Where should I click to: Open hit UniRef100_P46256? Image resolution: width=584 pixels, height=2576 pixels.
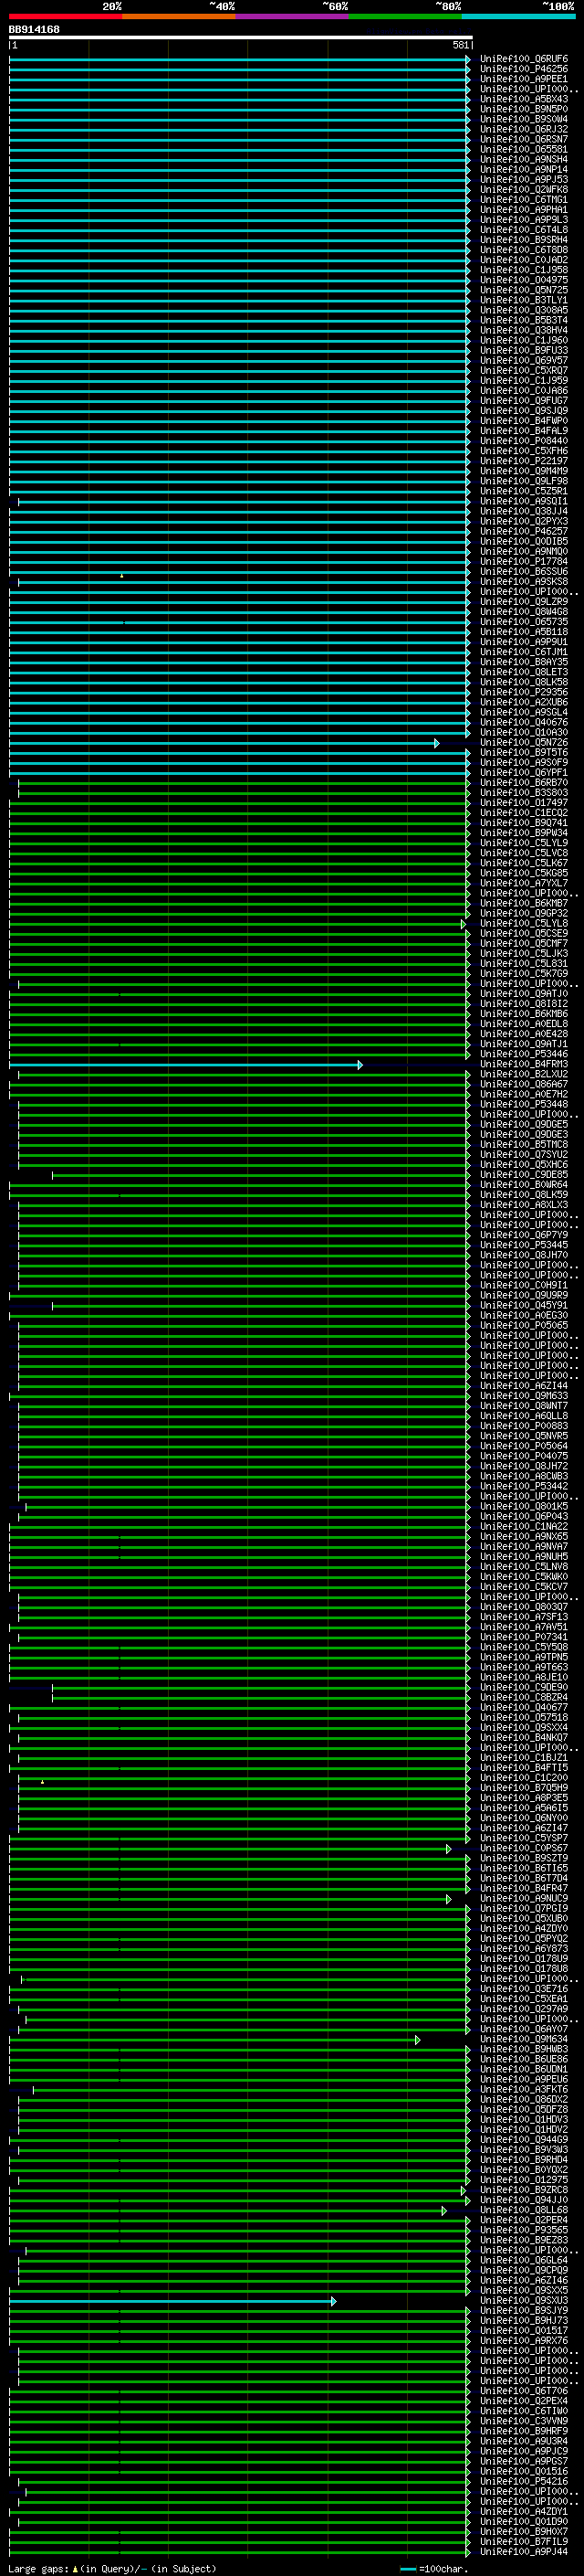tap(524, 69)
